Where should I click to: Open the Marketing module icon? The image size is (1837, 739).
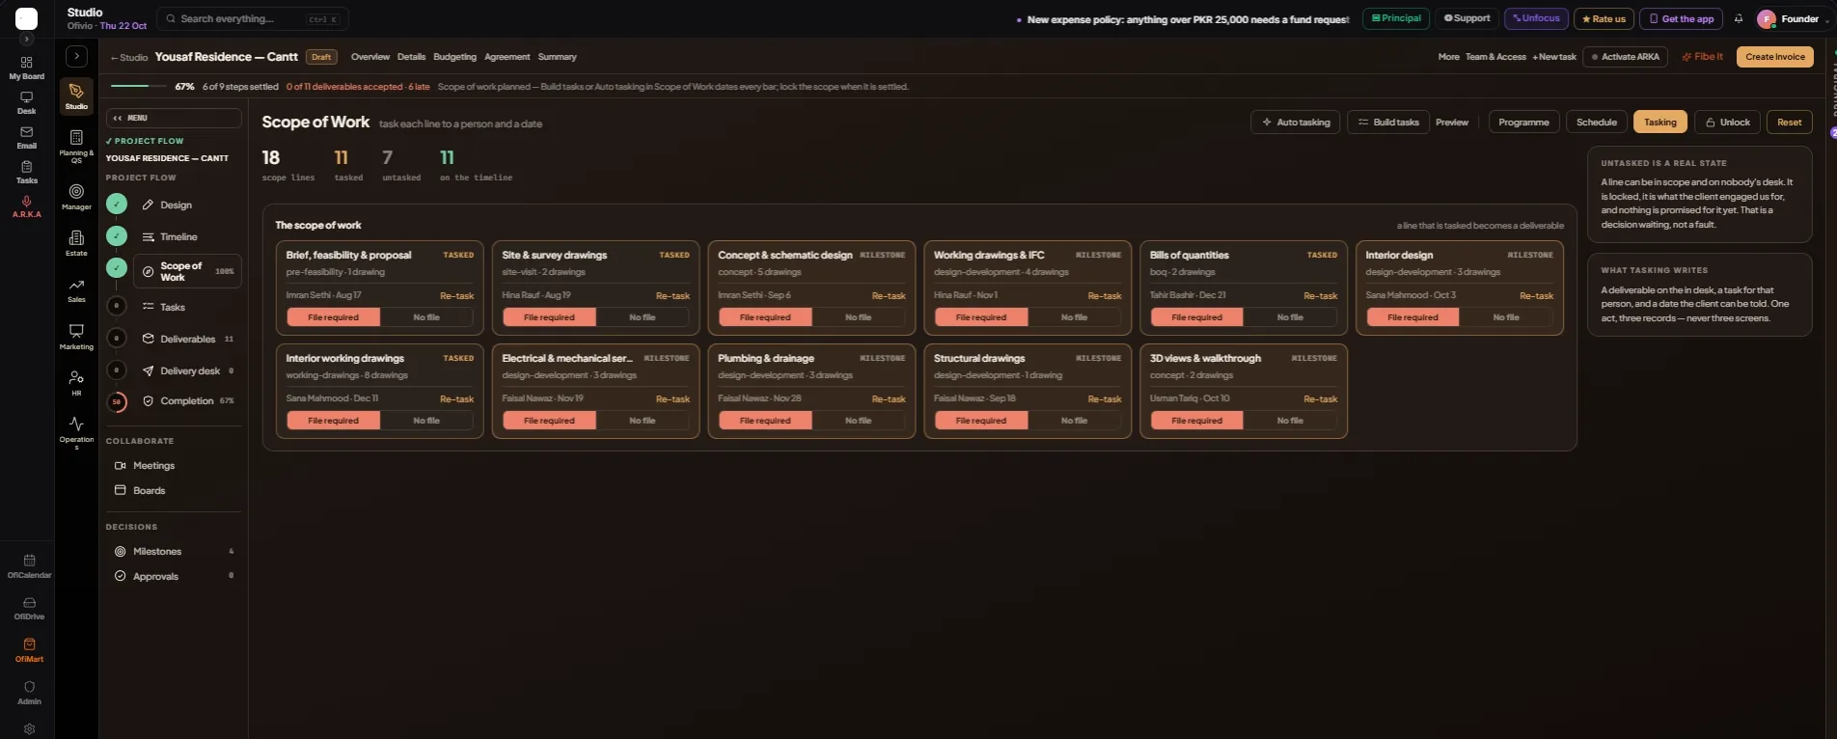[76, 336]
